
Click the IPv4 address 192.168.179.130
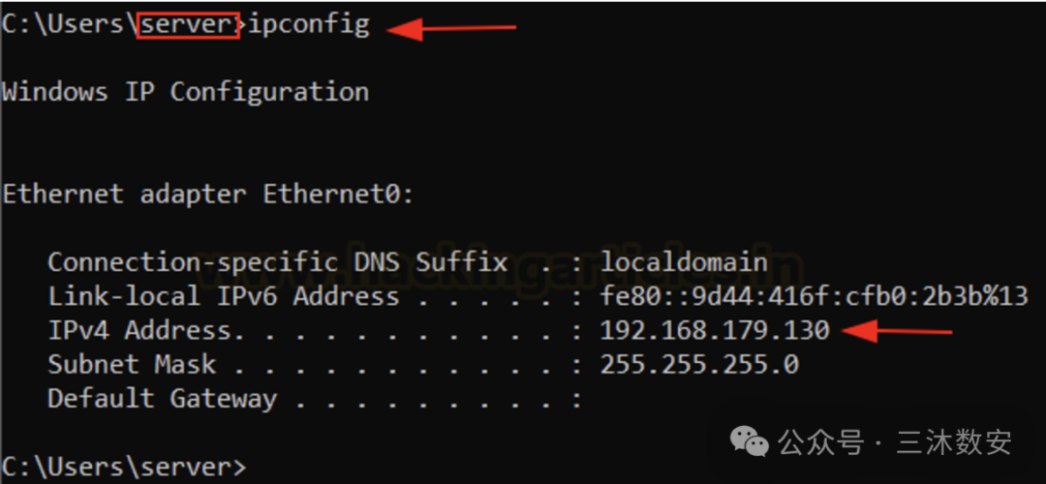coord(715,331)
